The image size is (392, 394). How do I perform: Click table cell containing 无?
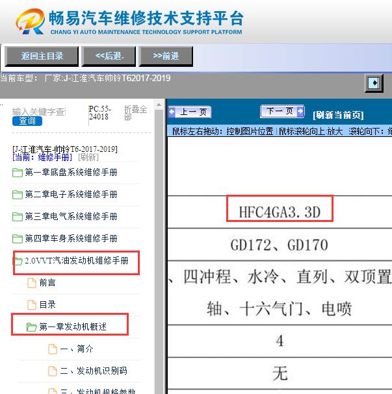tap(280, 373)
